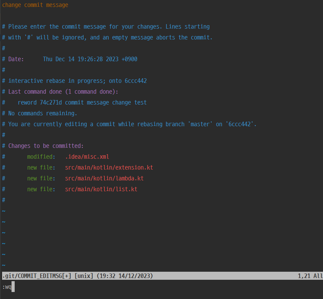323x299 pixels.
Task: Click the '(19:32 14/12/2023)' timestamp in status line
Action: coord(125,276)
